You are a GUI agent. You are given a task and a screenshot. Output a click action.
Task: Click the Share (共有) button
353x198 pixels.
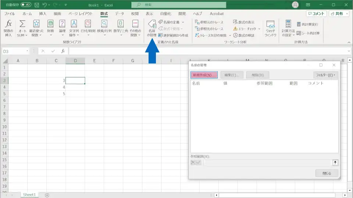[x=337, y=14]
